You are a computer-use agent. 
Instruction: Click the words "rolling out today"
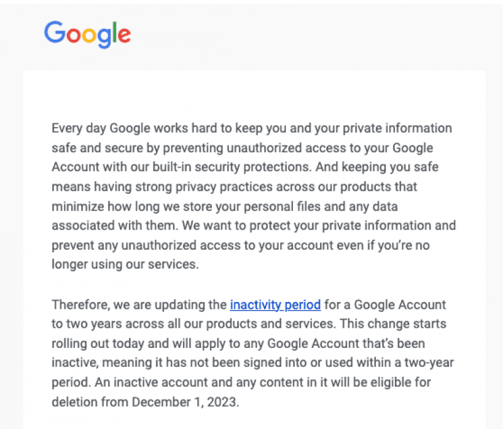point(95,344)
